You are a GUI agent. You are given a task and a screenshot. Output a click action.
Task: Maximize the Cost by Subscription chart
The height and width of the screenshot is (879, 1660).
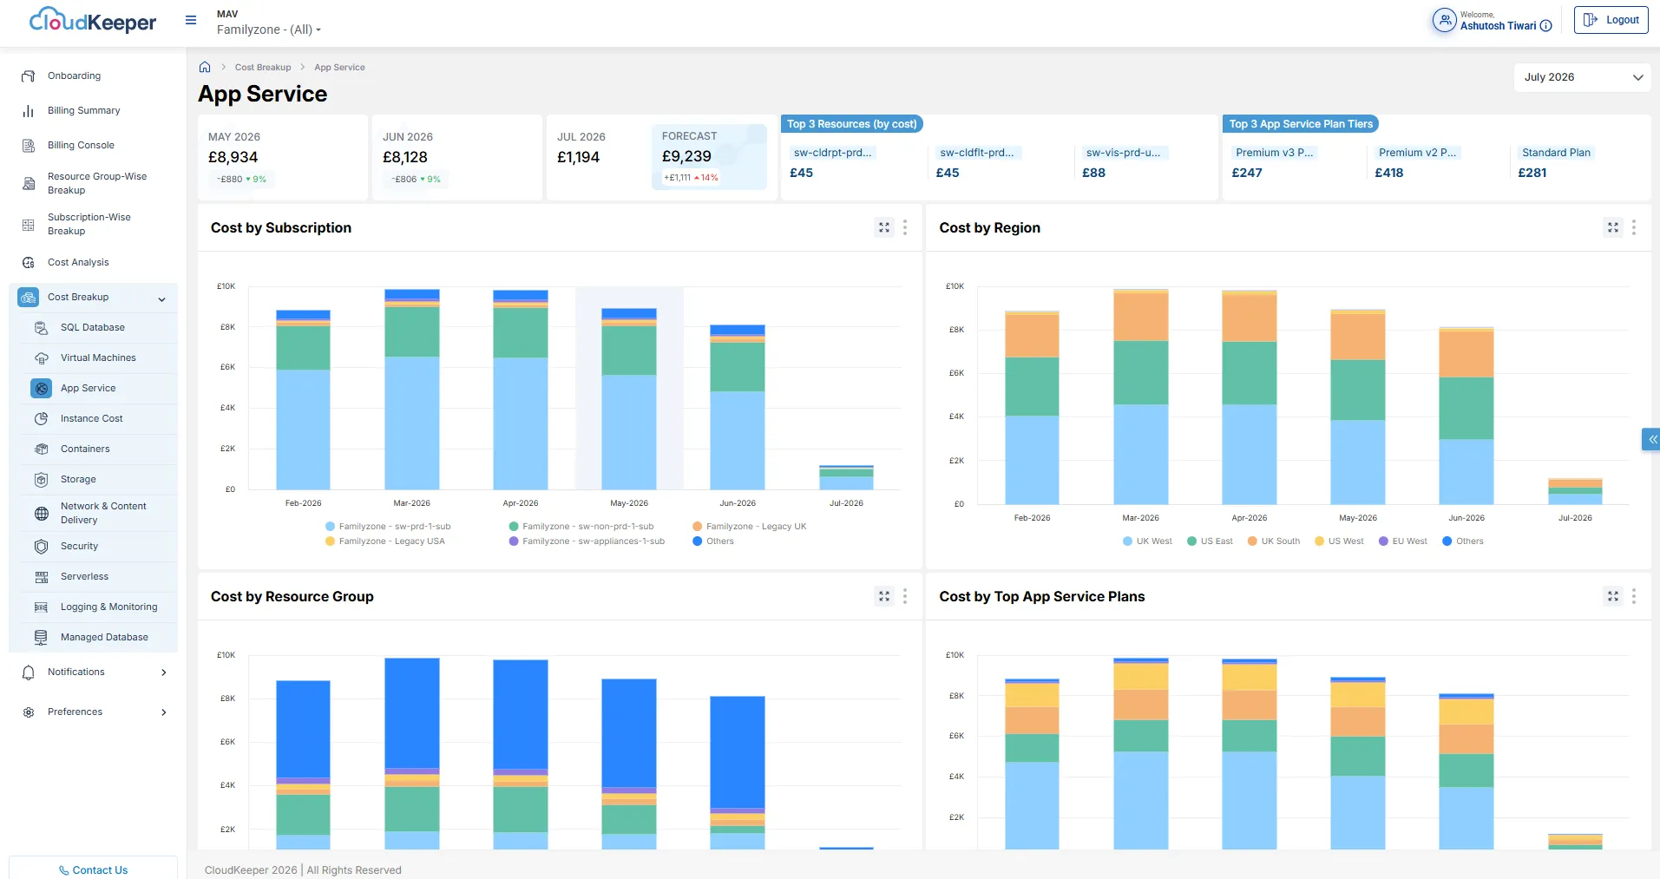point(884,227)
